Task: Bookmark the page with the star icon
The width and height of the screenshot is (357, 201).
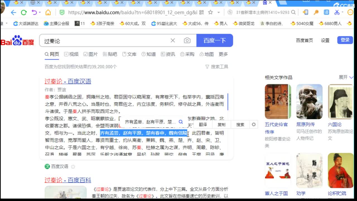Action: [x=211, y=13]
